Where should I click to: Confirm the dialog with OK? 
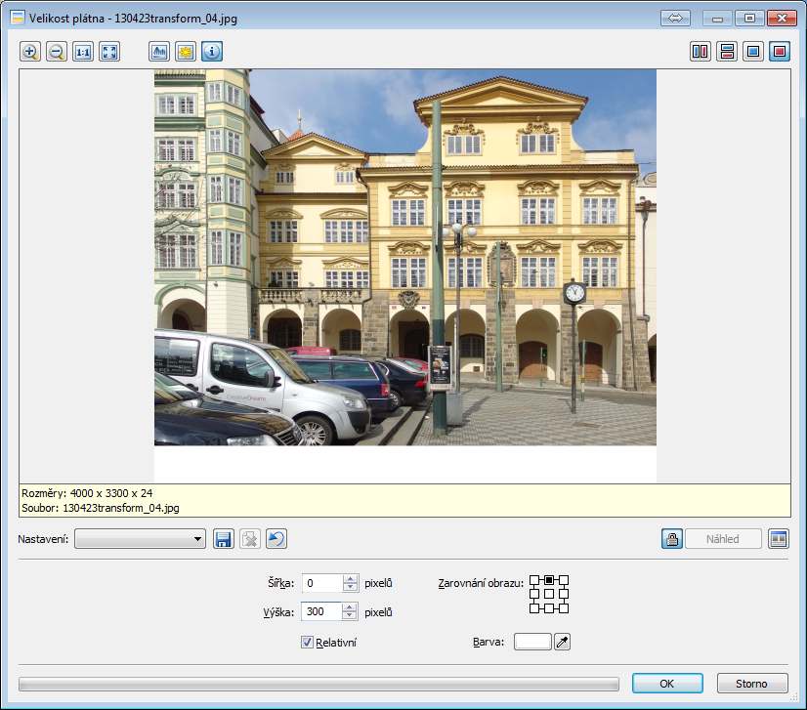click(666, 684)
